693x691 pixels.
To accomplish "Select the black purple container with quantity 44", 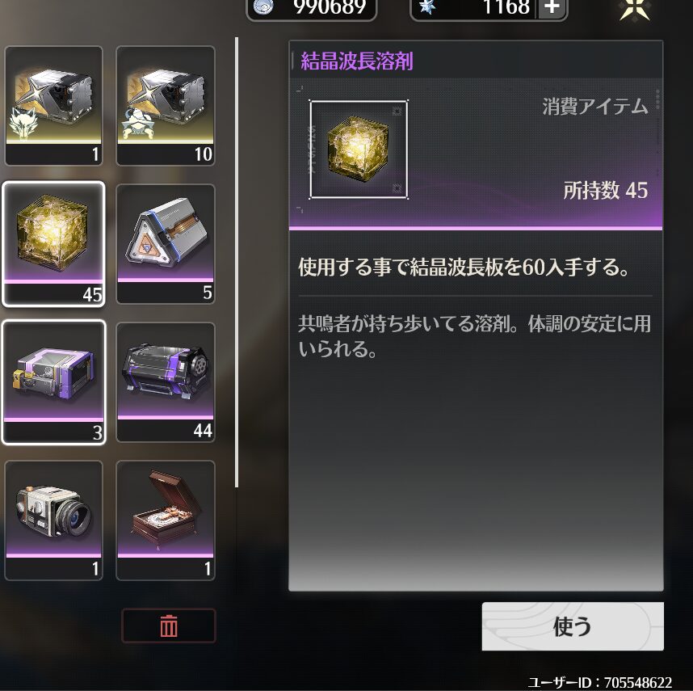I will (x=166, y=382).
